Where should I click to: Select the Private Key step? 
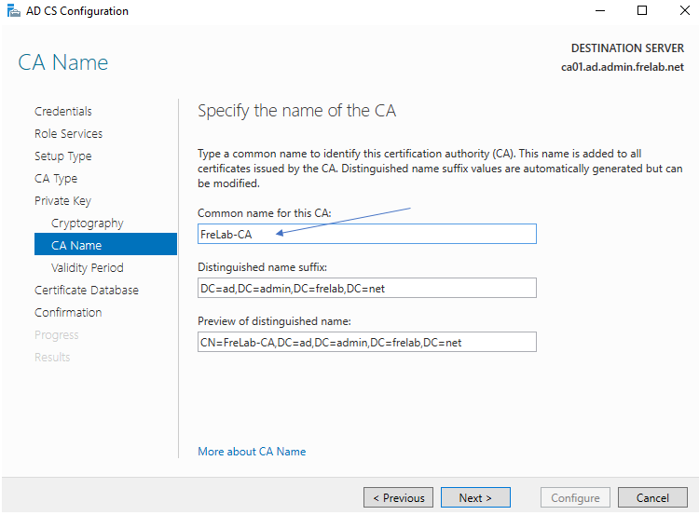click(x=62, y=201)
